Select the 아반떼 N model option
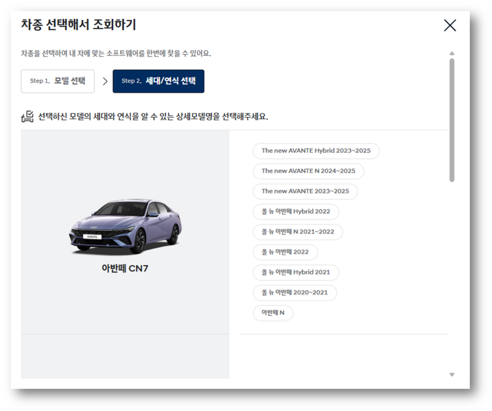 pyautogui.click(x=273, y=313)
